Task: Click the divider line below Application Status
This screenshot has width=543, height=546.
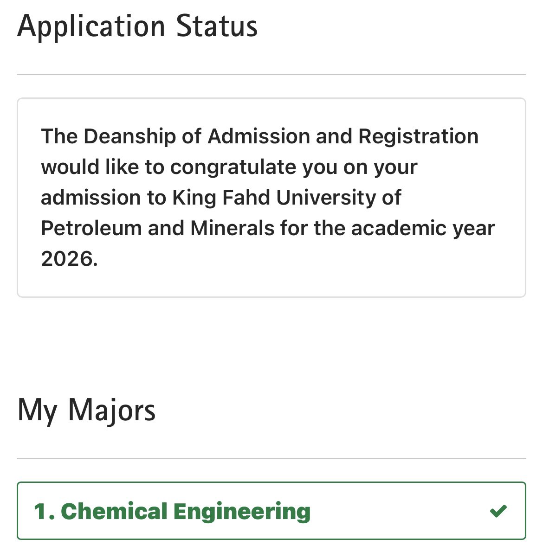Action: [271, 74]
